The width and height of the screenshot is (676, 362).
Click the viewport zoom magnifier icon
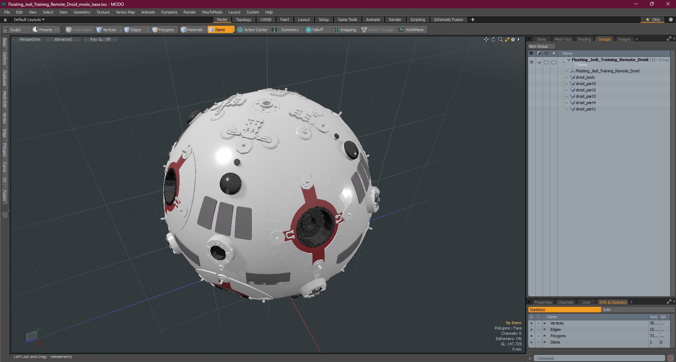(500, 39)
